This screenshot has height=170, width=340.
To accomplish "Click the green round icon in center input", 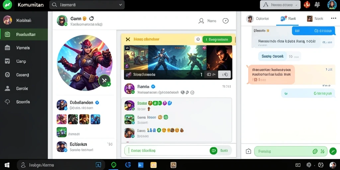I will pos(213,150).
